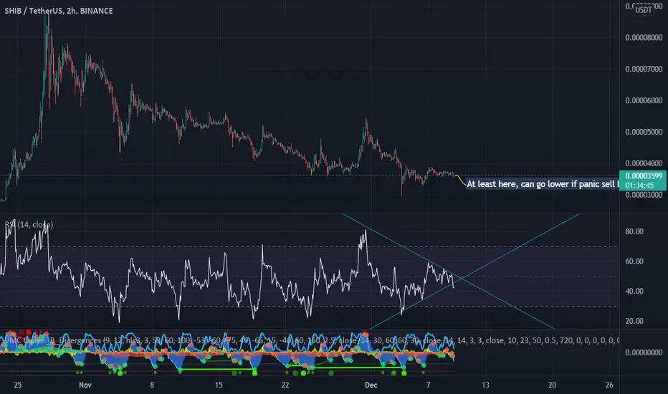
Task: Click the 20.00 level on RSI scale
Action: [x=634, y=321]
